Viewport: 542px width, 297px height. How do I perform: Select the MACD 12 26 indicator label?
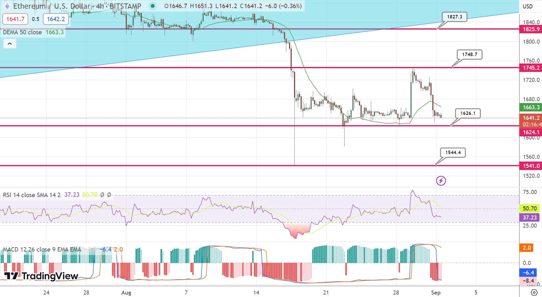point(42,249)
